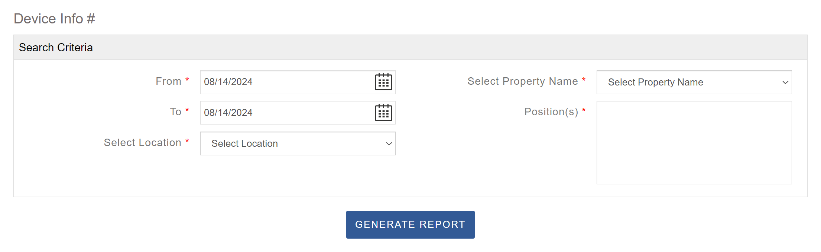Click the Device Info # page heading

click(x=54, y=19)
